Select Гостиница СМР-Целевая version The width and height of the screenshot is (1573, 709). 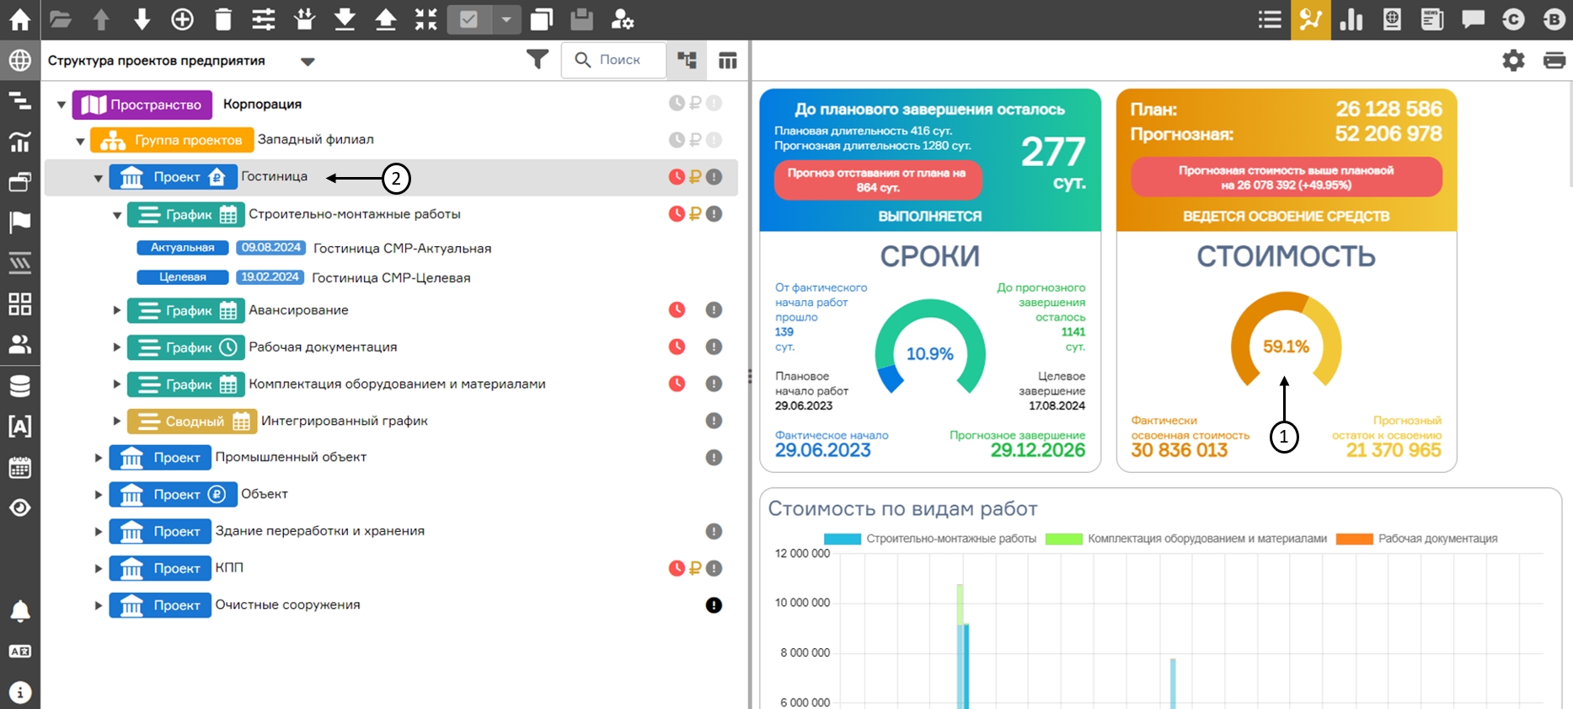tap(391, 278)
